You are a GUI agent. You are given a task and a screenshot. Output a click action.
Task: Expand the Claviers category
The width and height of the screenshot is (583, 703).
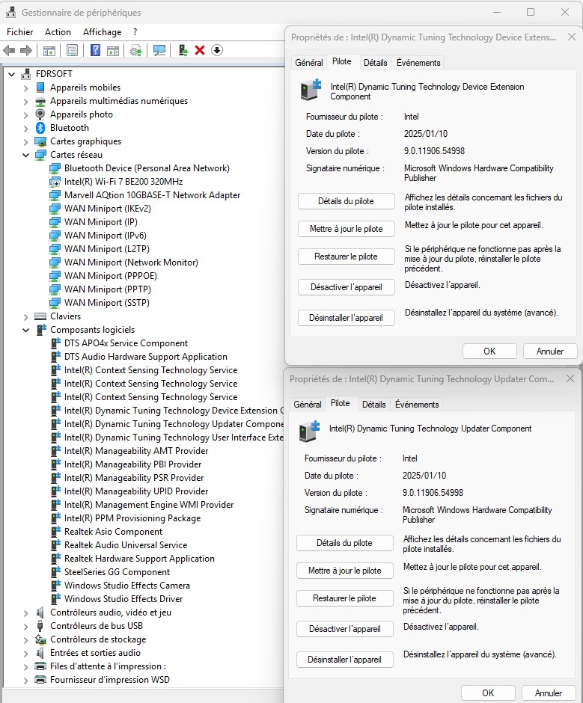(x=26, y=316)
